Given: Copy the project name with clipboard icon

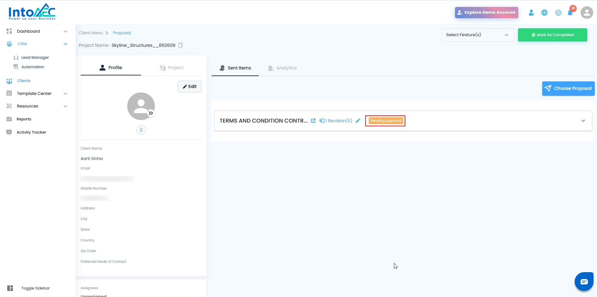Looking at the screenshot, I should point(180,45).
